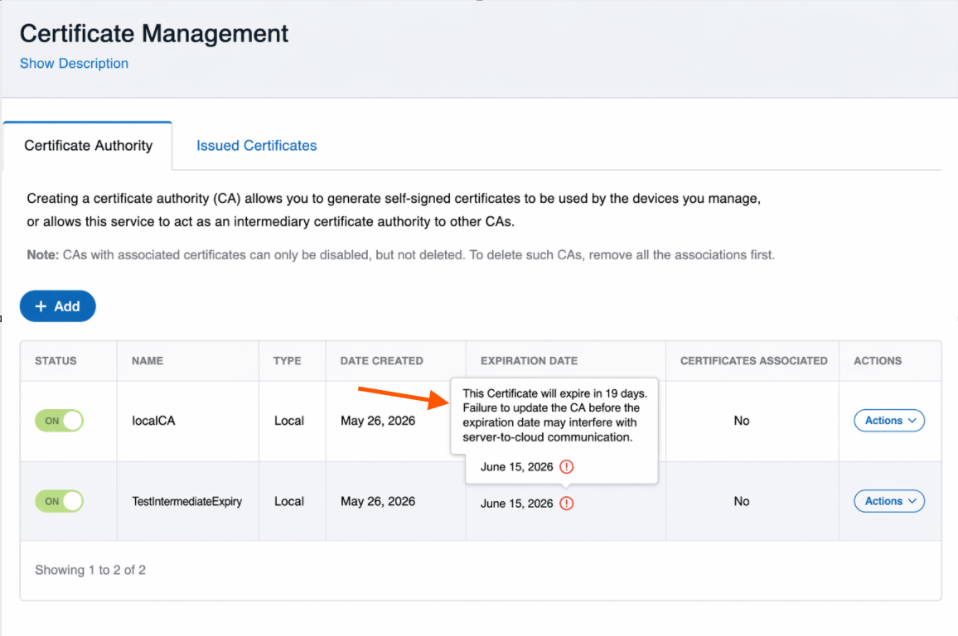Click the Note about disabling CAs
The width and height of the screenshot is (958, 636).
pos(401,254)
